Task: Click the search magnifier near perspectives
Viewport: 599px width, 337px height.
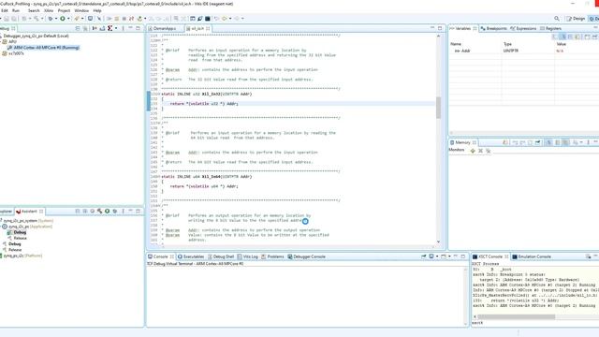Action: point(557,19)
